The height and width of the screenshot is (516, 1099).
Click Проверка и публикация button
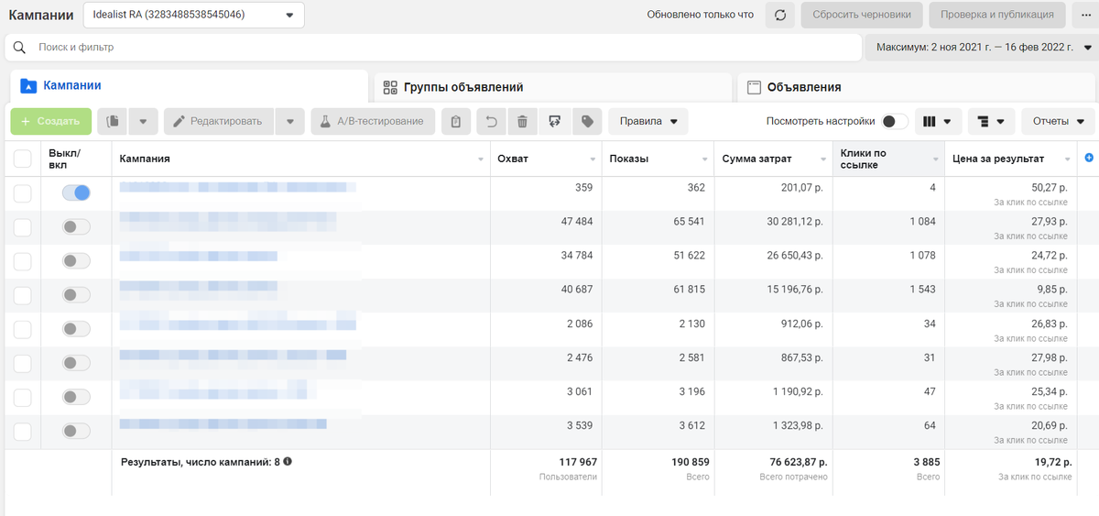click(997, 15)
